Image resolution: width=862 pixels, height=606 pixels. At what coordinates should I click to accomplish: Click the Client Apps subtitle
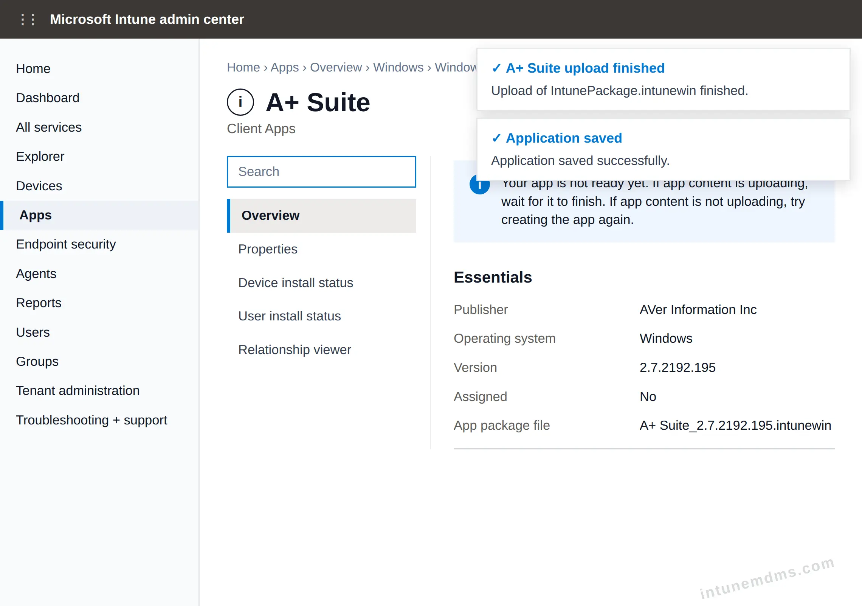click(x=261, y=129)
